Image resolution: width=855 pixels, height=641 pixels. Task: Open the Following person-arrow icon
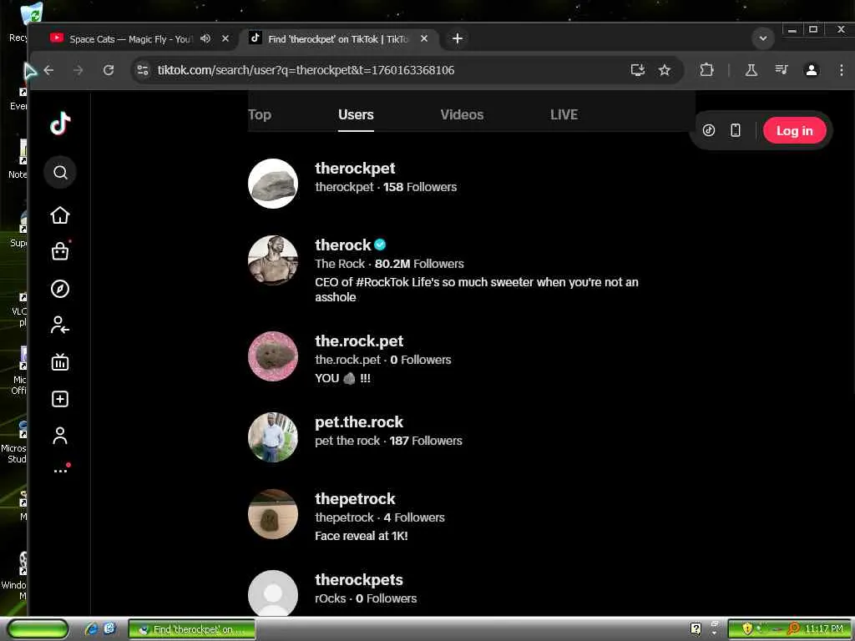pos(60,325)
